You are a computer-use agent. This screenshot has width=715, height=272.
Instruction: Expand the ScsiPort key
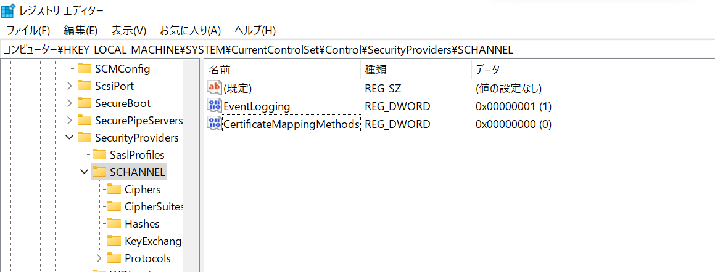[69, 86]
